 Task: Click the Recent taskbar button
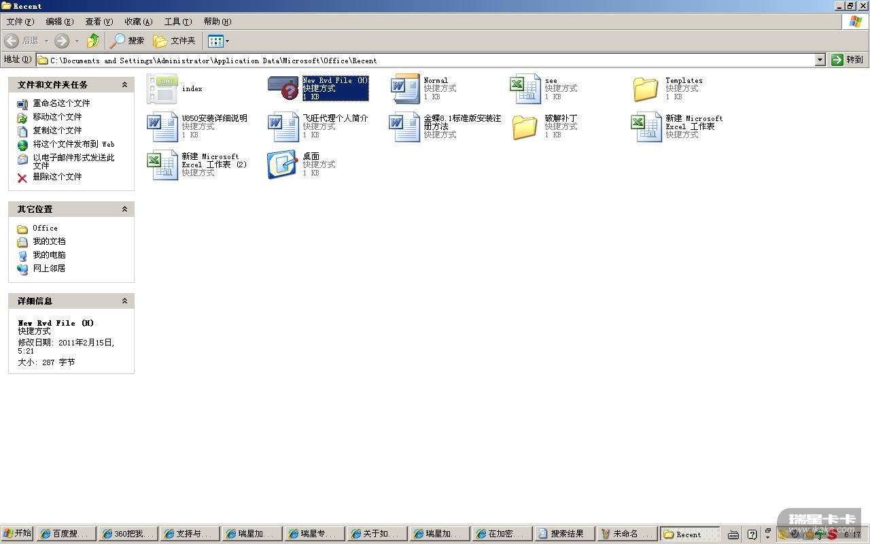(x=689, y=534)
